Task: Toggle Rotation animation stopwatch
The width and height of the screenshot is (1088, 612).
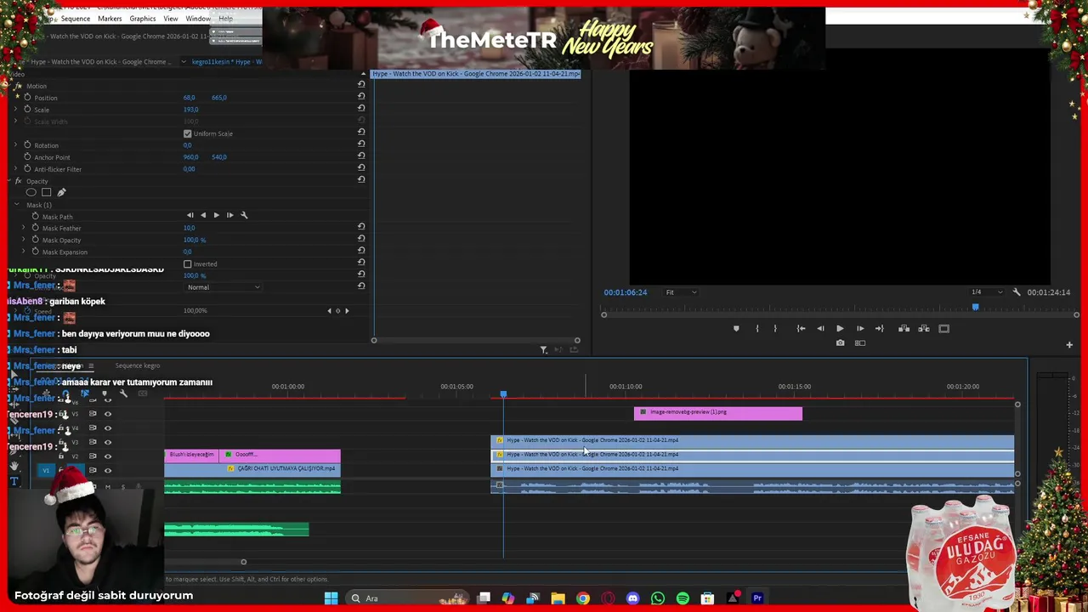Action: (x=27, y=144)
